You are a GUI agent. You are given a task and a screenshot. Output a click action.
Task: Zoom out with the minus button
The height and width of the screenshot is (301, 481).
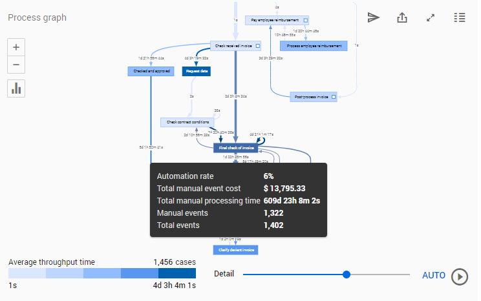tap(16, 65)
